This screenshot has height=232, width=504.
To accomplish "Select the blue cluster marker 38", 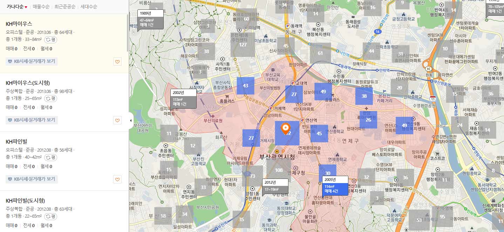I will click(364, 96).
